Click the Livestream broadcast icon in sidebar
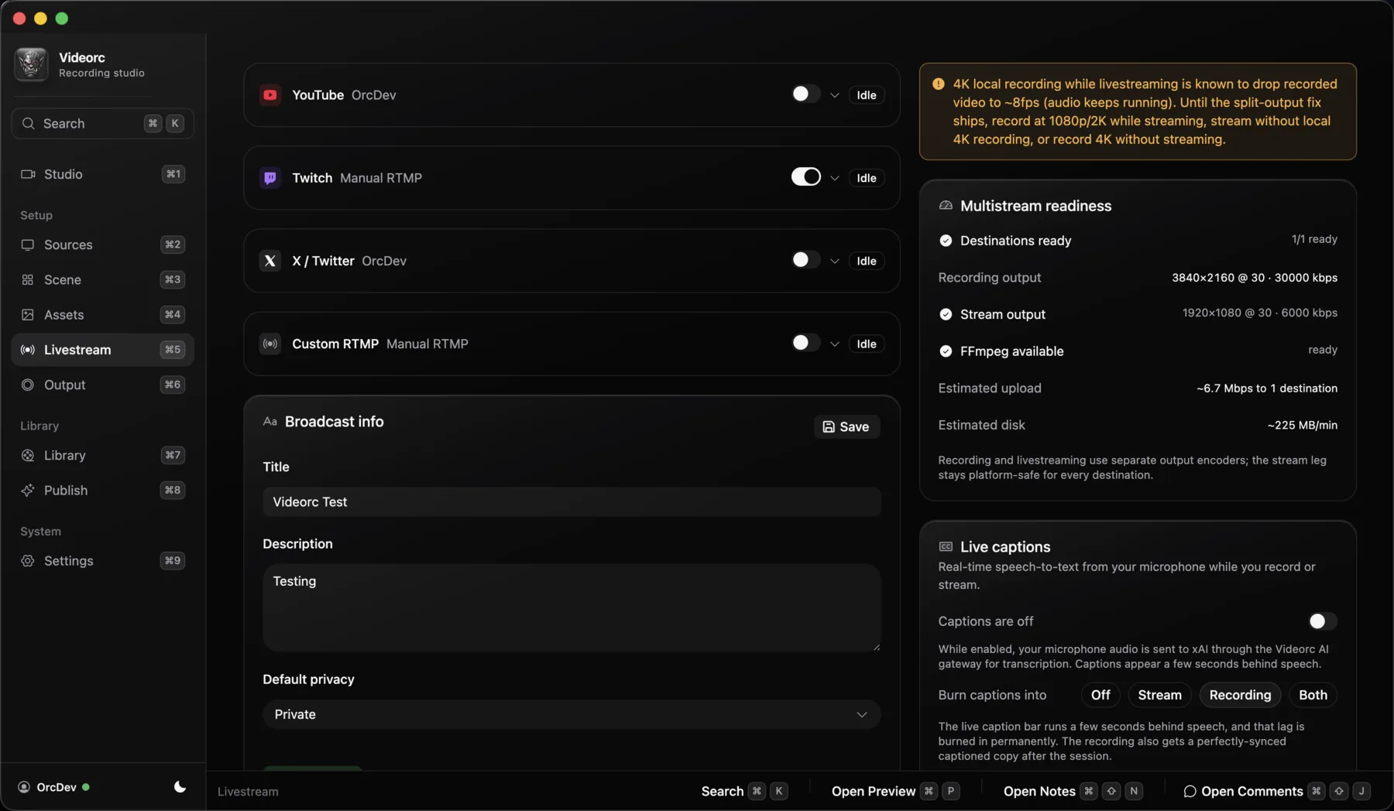The height and width of the screenshot is (811, 1394). [28, 350]
